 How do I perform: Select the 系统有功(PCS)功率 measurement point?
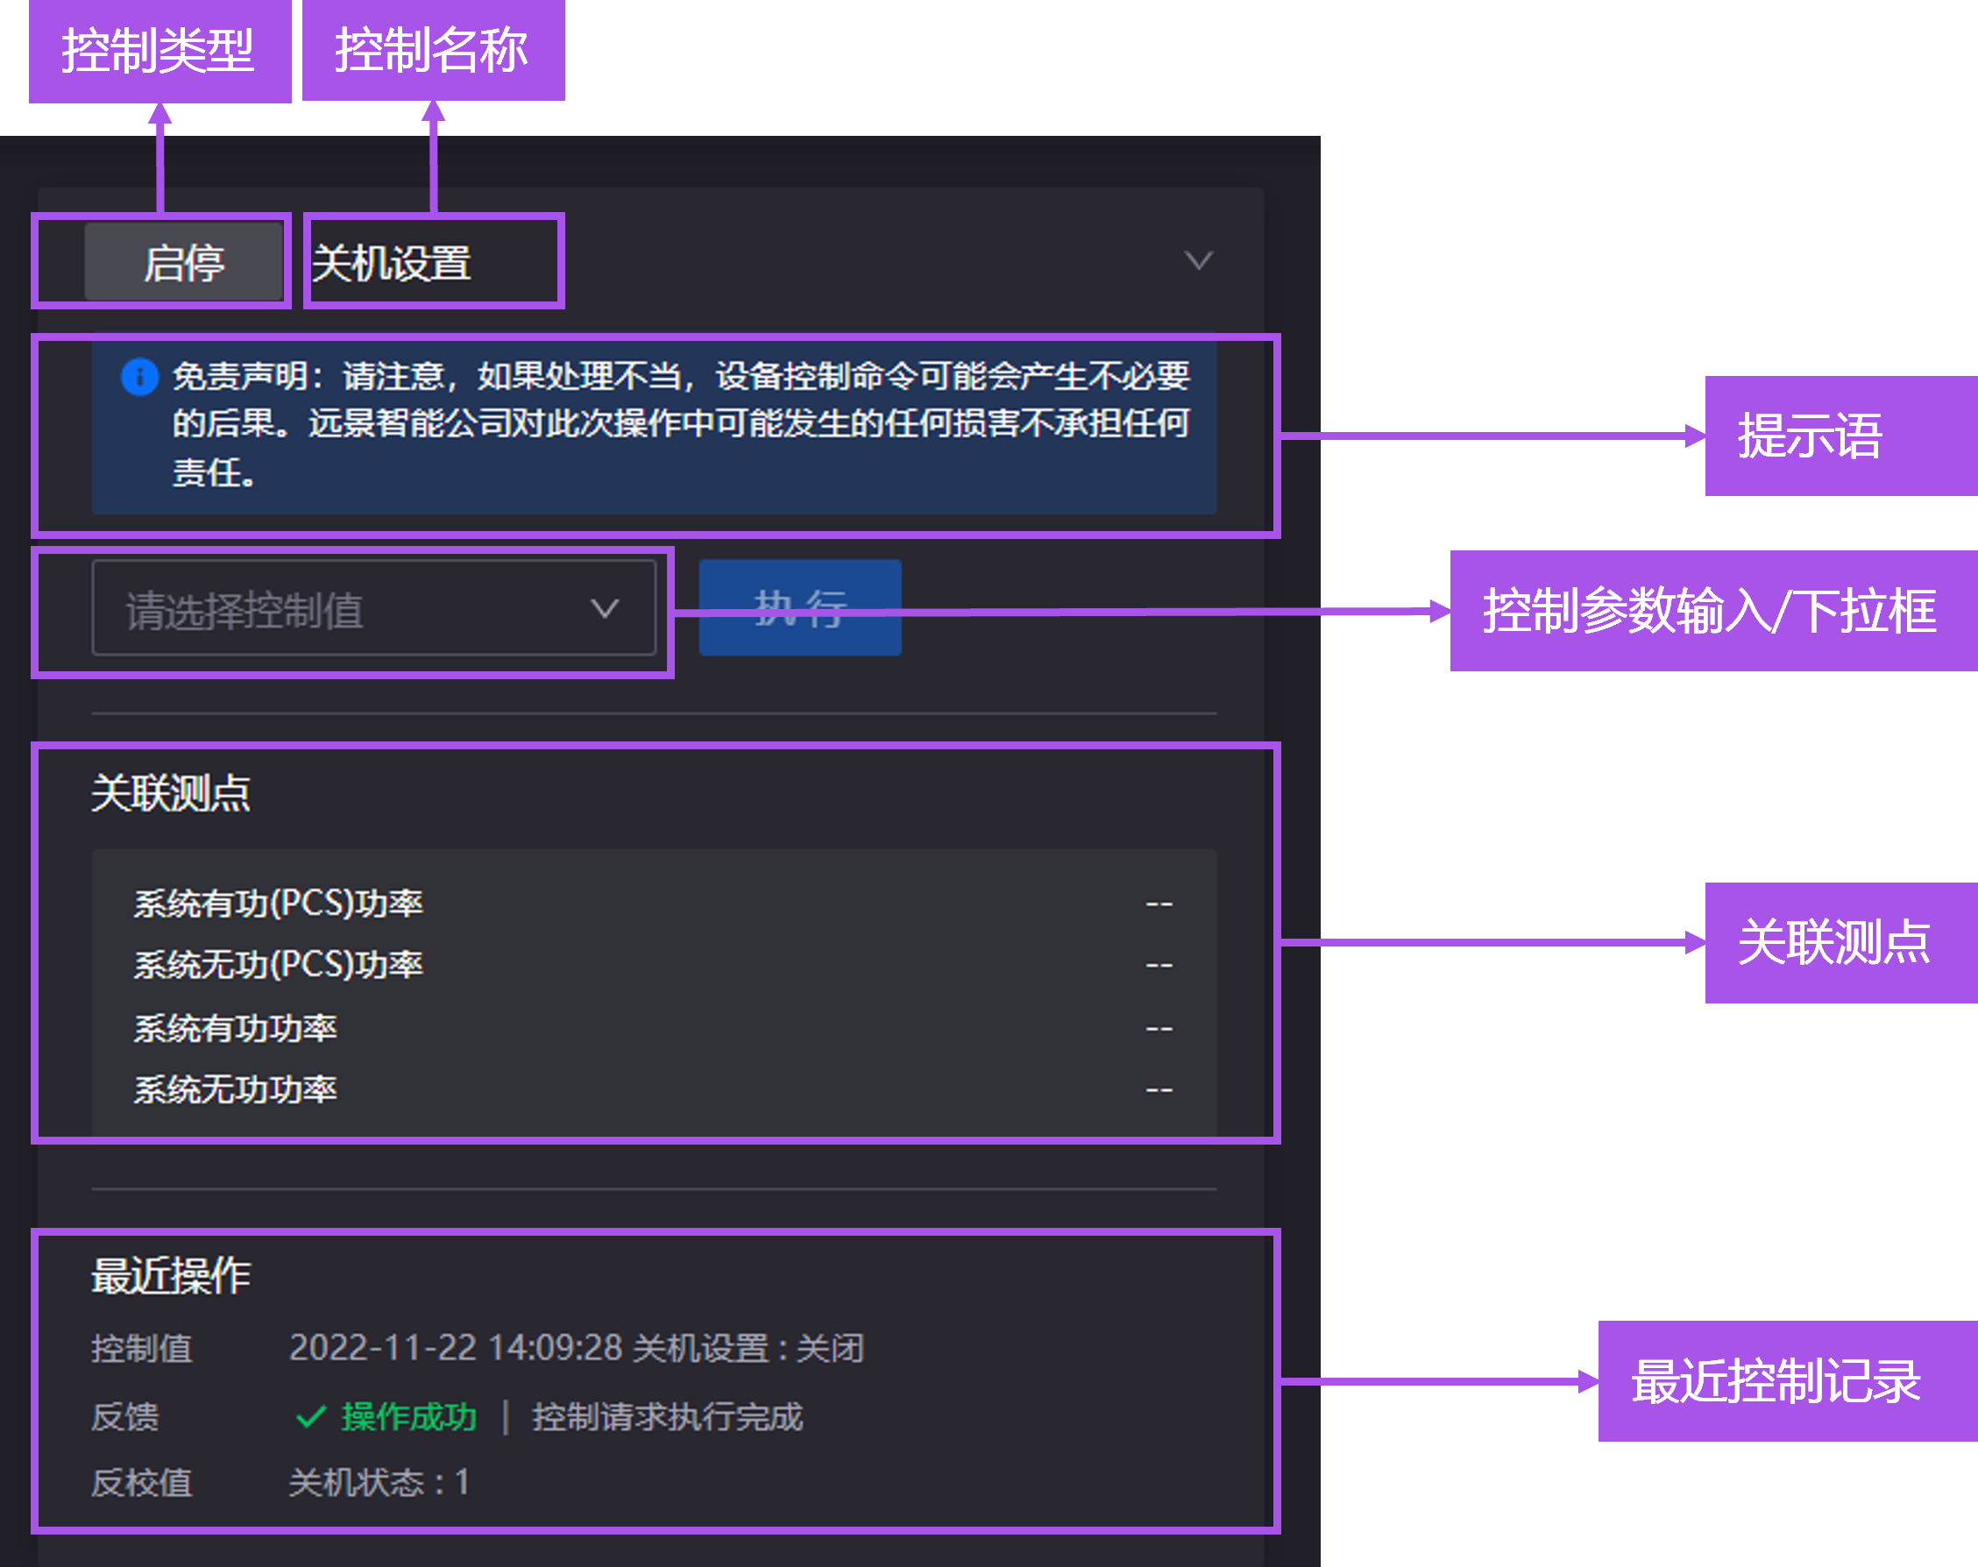coord(278,902)
